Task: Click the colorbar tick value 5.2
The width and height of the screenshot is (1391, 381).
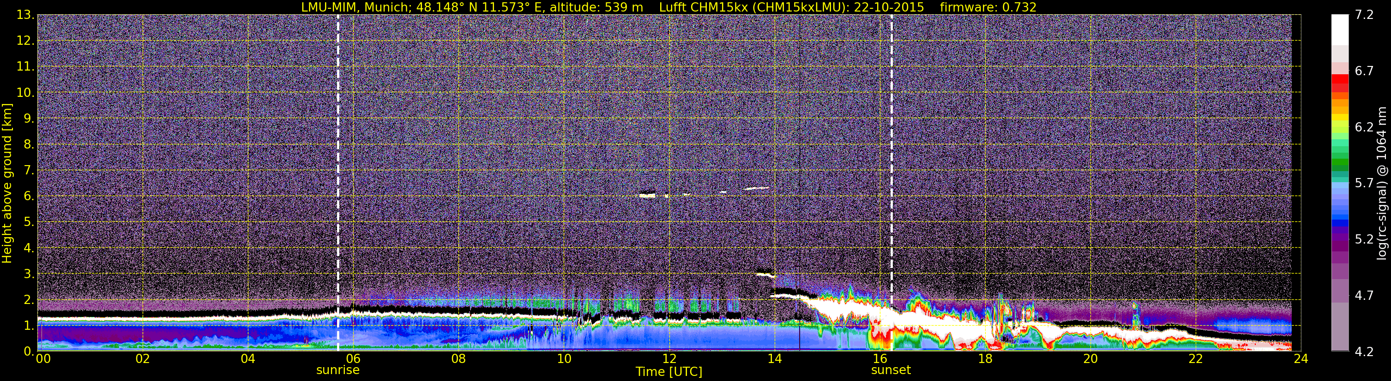Action: tap(1364, 239)
